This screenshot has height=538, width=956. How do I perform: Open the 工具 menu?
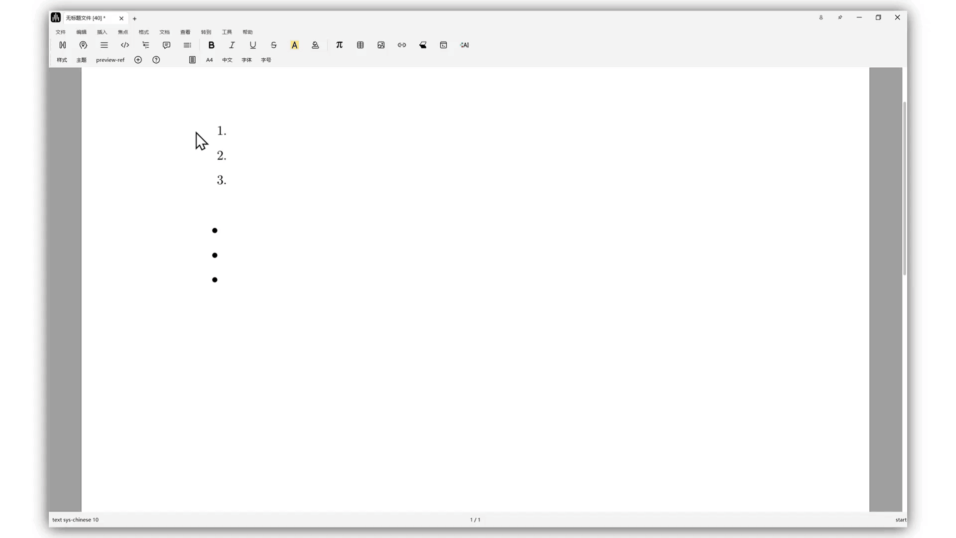click(227, 32)
